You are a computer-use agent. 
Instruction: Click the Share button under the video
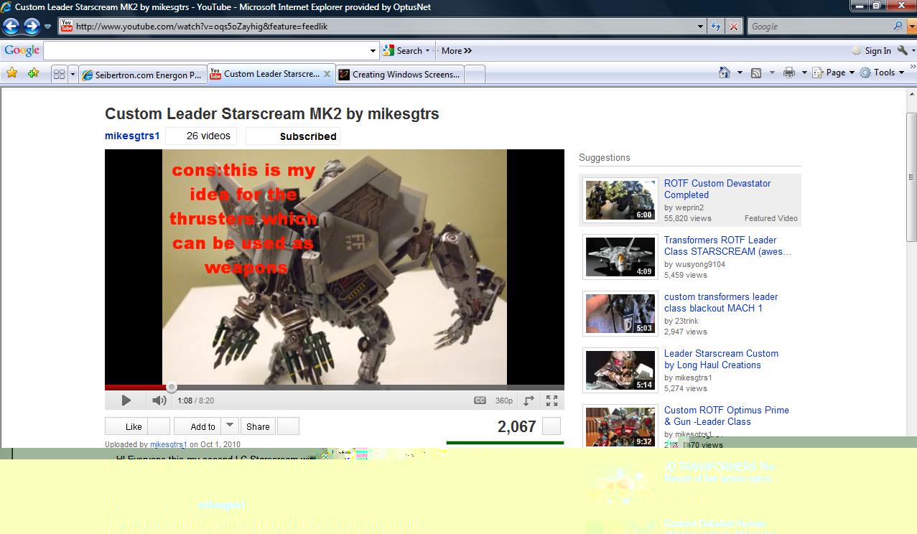(258, 426)
